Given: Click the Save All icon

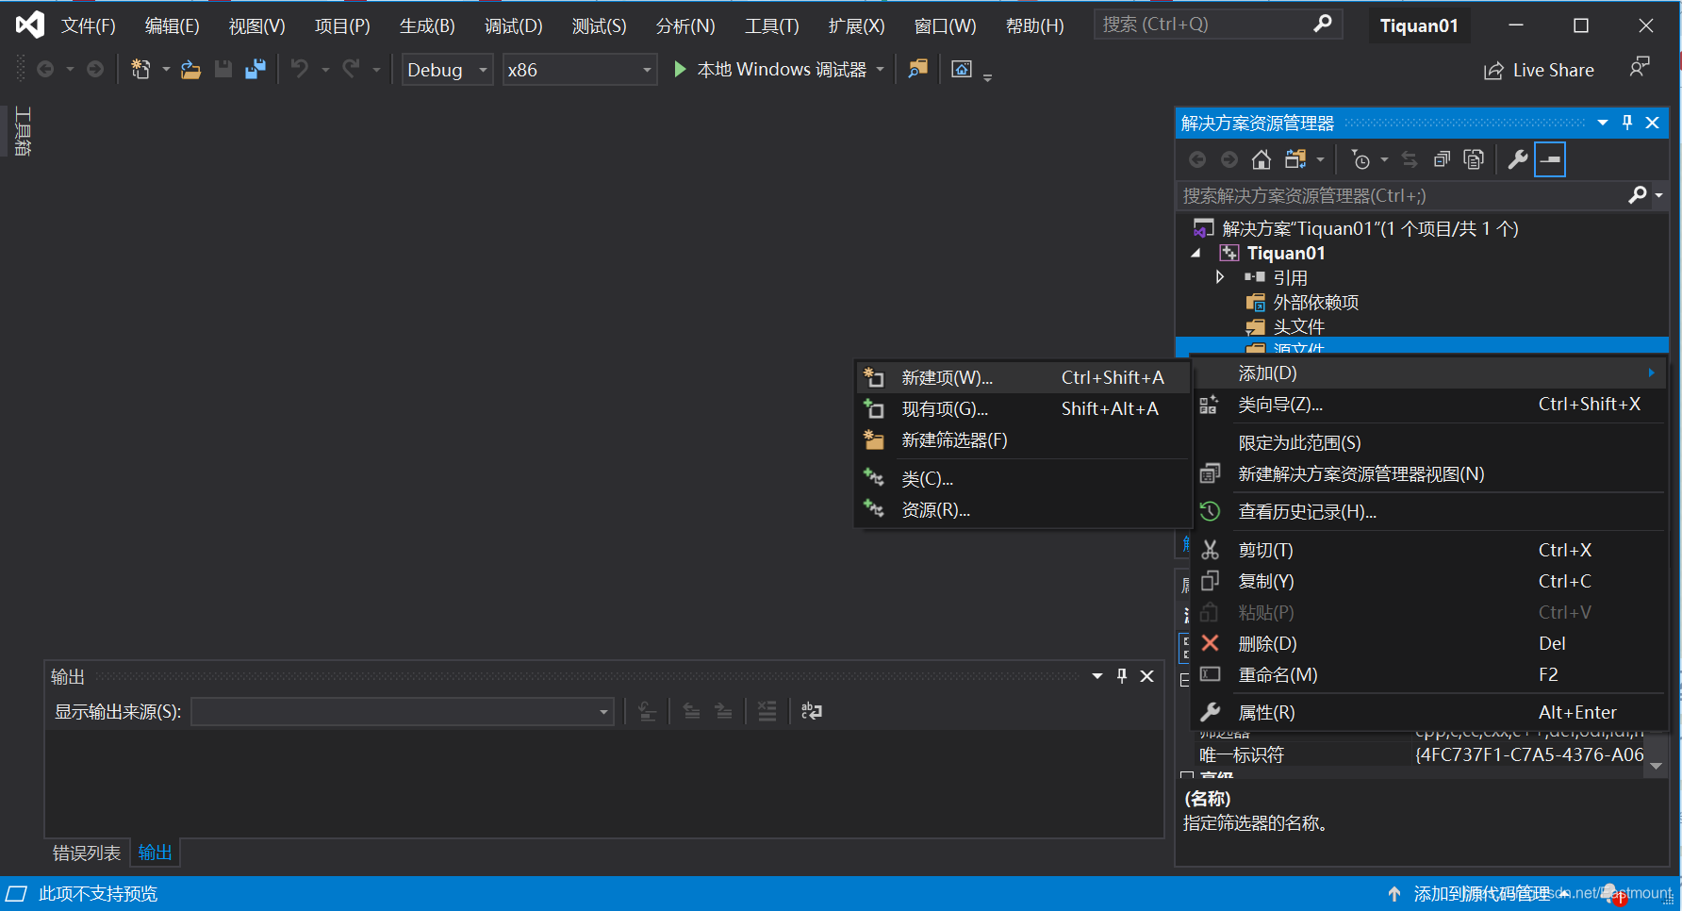Looking at the screenshot, I should (255, 68).
